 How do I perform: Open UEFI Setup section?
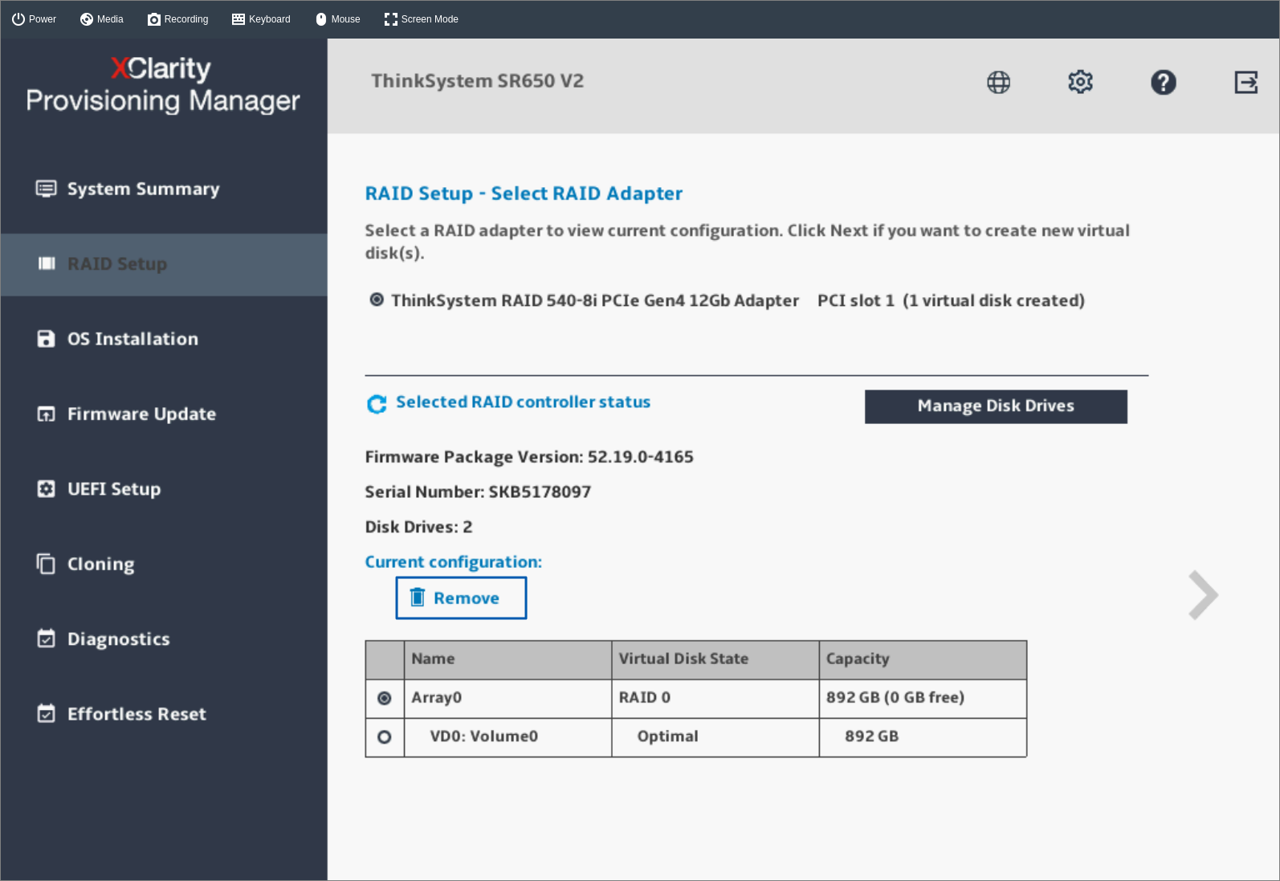[164, 489]
